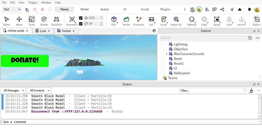Open the Output panel three-dot options
The height and width of the screenshot is (132, 262).
259,90
